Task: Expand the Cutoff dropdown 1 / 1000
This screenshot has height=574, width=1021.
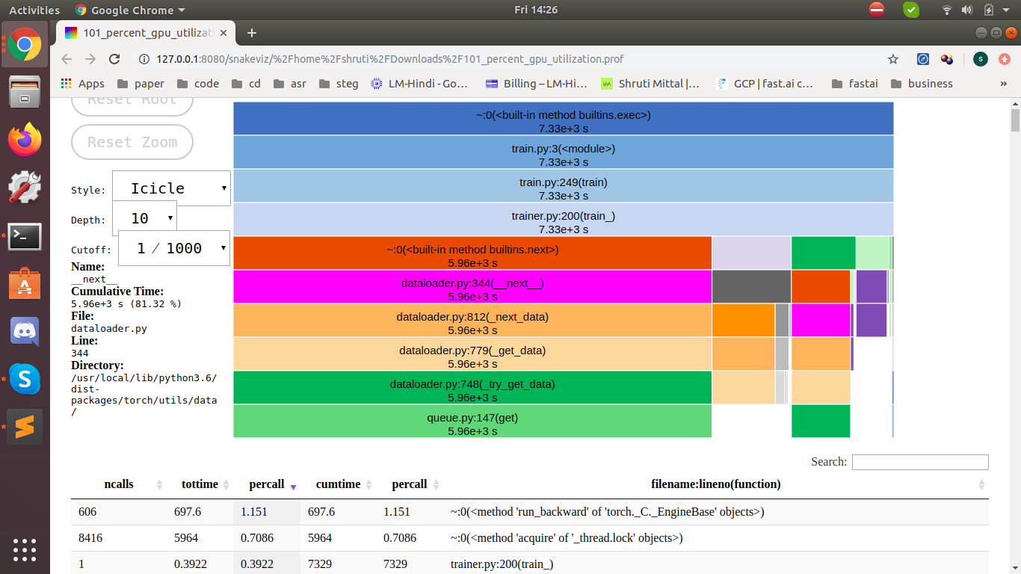Action: (x=174, y=248)
